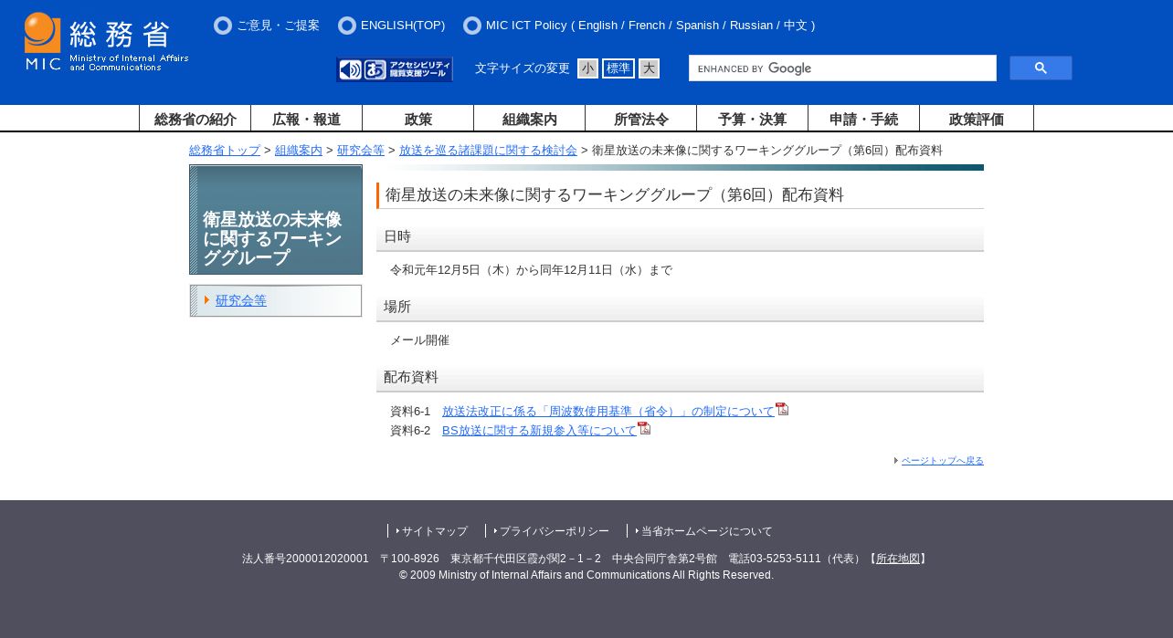Click the メール開催 text

[419, 340]
